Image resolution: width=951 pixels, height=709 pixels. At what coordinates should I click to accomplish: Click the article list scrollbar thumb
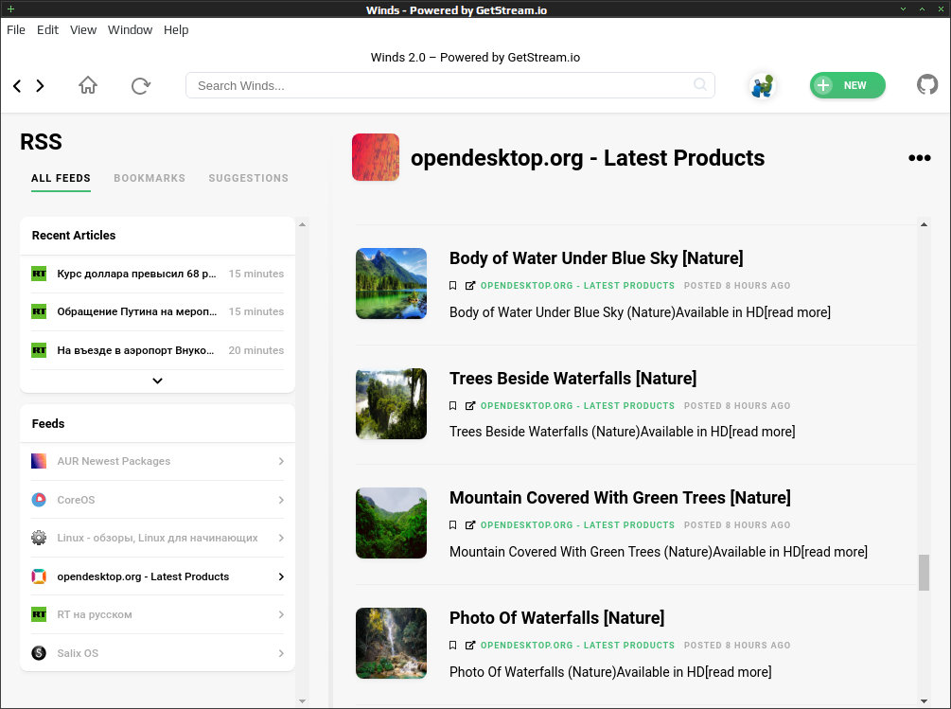point(924,572)
